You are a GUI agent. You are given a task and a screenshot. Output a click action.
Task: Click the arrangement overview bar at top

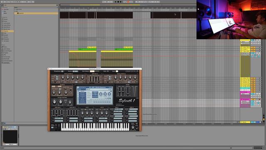tap(128, 5)
